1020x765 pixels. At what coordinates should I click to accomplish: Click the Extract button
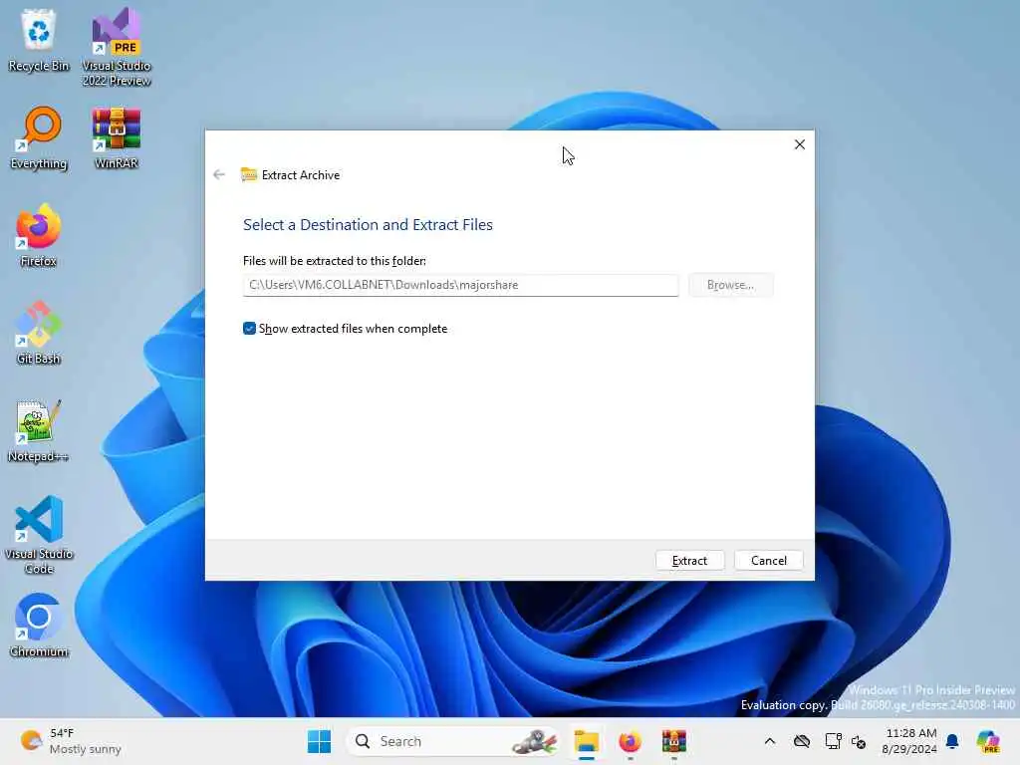click(x=689, y=561)
